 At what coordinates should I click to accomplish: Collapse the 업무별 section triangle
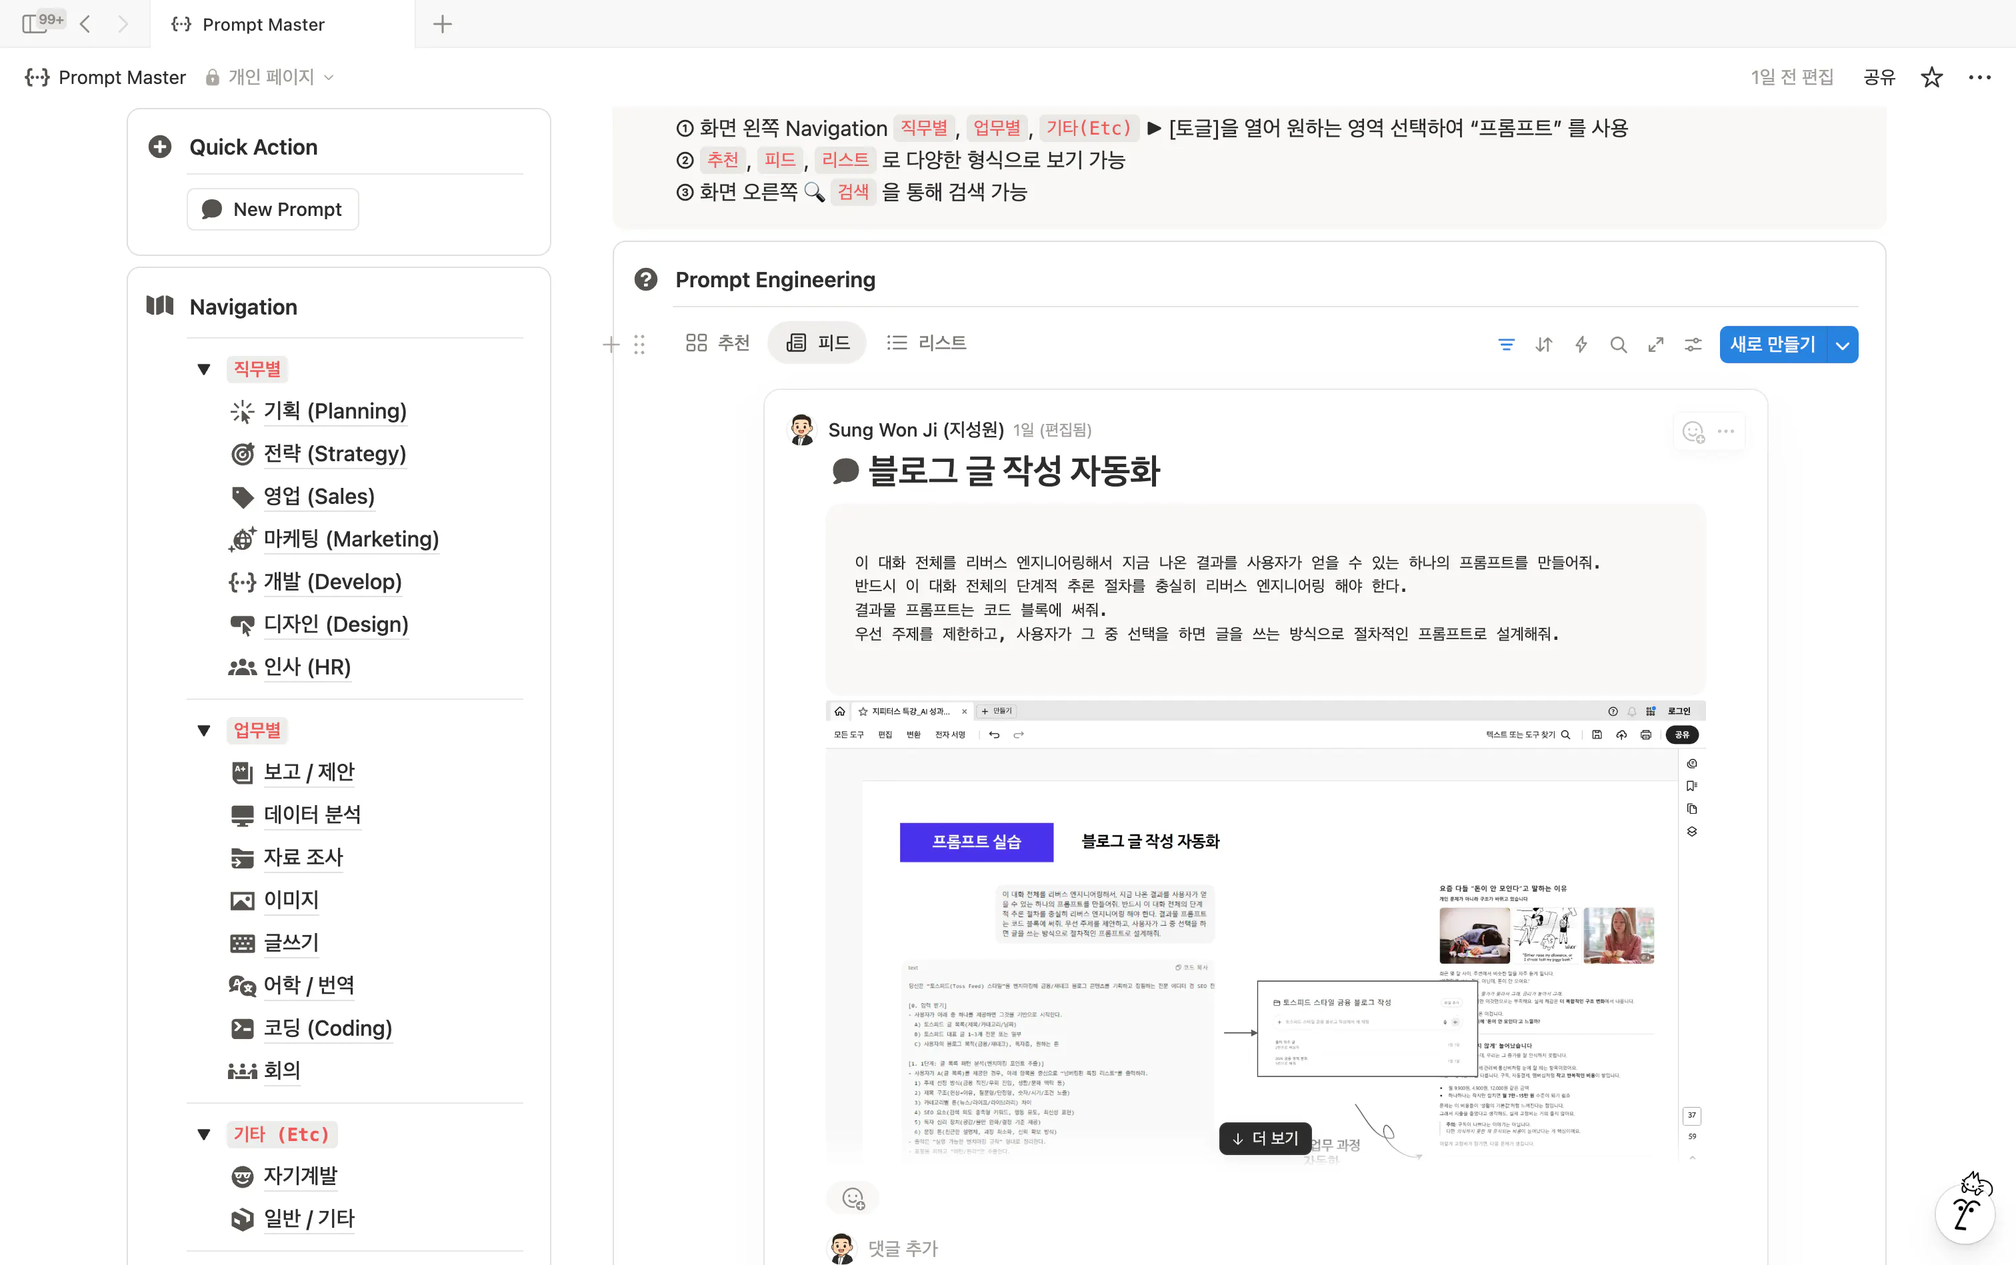tap(203, 730)
